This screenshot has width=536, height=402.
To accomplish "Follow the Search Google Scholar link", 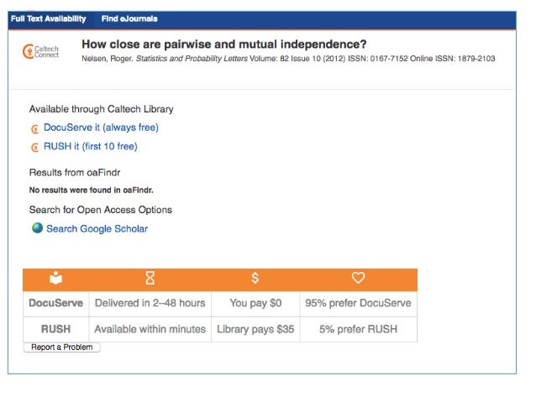I will pyautogui.click(x=97, y=228).
